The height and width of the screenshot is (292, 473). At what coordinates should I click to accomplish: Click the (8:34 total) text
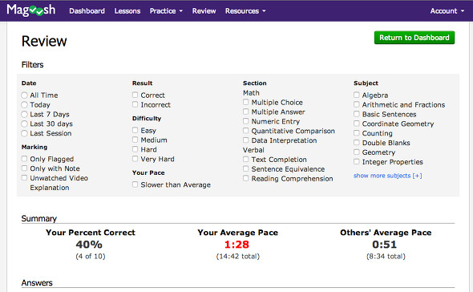point(386,257)
